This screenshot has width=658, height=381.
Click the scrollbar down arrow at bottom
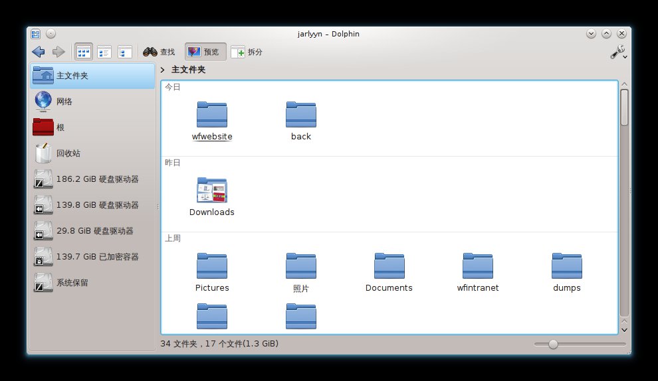(x=624, y=331)
